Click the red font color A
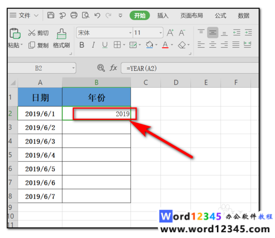The image size is (275, 238). pos(165,45)
